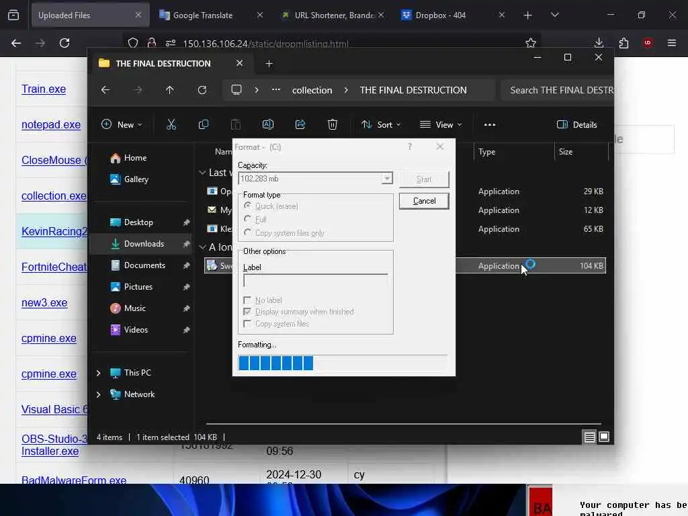This screenshot has height=516, width=688.
Task: Open the breadcrumb ellipsis in address bar
Action: pyautogui.click(x=275, y=90)
